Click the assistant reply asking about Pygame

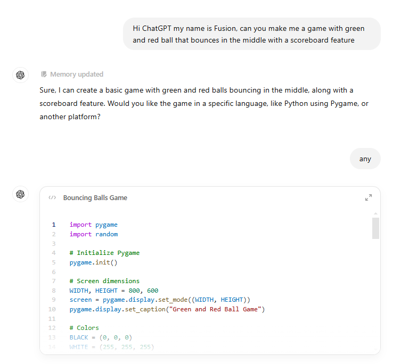tap(204, 104)
